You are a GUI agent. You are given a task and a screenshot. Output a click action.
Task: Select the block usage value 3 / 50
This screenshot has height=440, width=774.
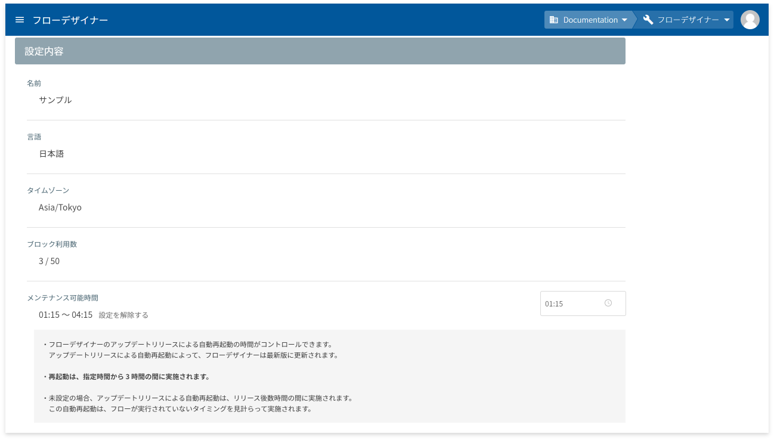click(x=49, y=261)
